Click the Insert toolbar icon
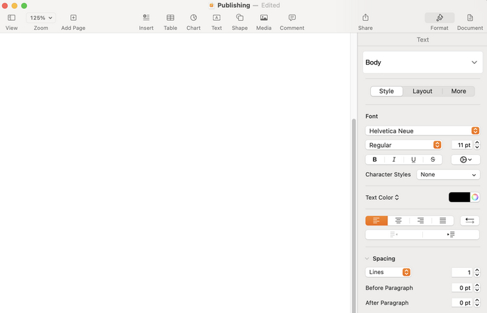This screenshot has width=487, height=313. click(x=146, y=18)
